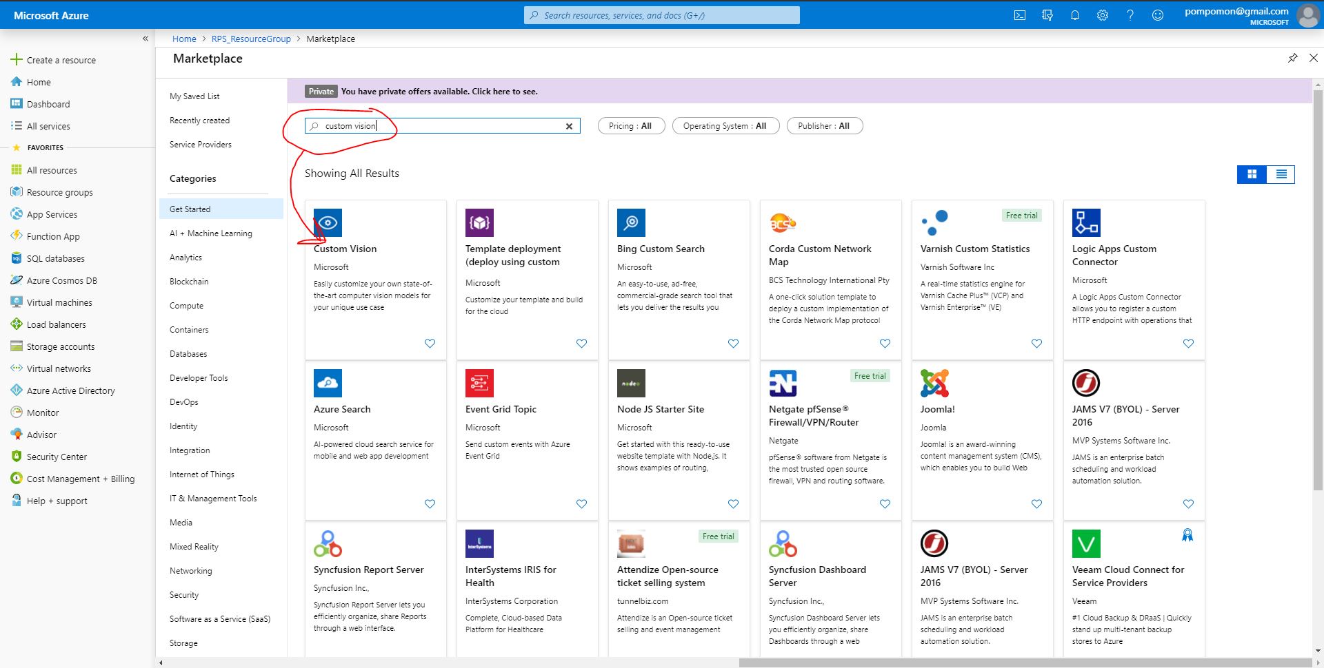Open the Pricing : All filter
Screen dimensions: 1324x668
point(630,126)
